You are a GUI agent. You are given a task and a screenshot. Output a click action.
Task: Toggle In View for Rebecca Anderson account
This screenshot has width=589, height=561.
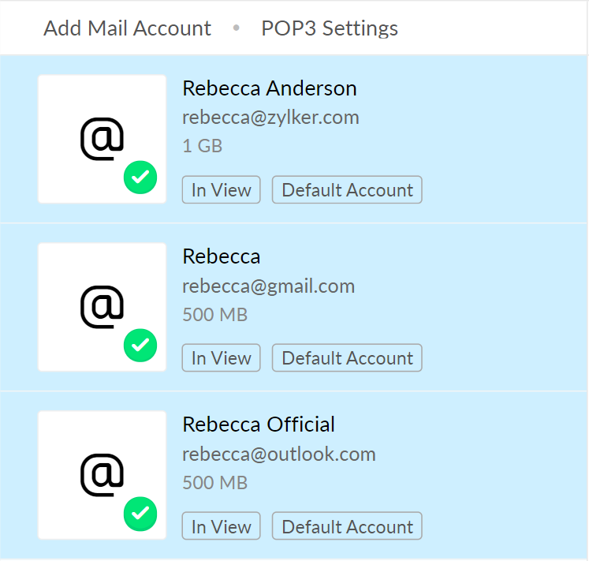pos(221,190)
